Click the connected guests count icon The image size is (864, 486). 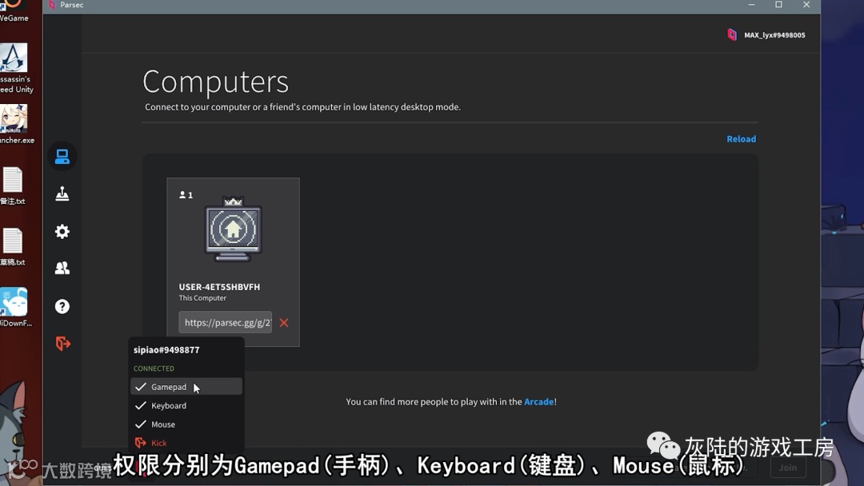pos(186,195)
